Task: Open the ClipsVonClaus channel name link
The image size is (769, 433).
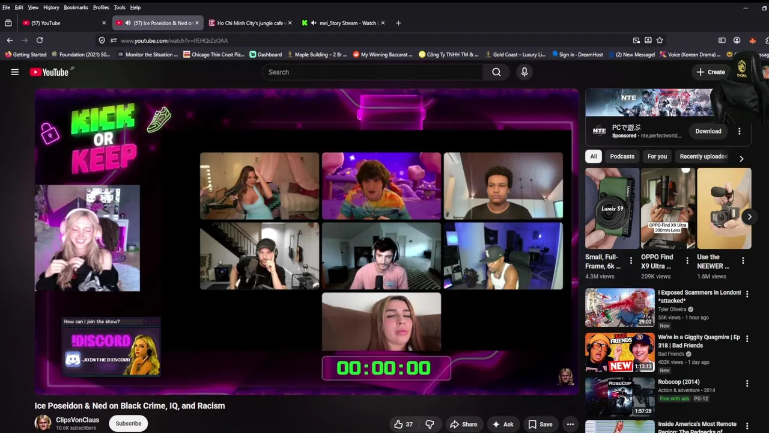Action: pos(78,420)
